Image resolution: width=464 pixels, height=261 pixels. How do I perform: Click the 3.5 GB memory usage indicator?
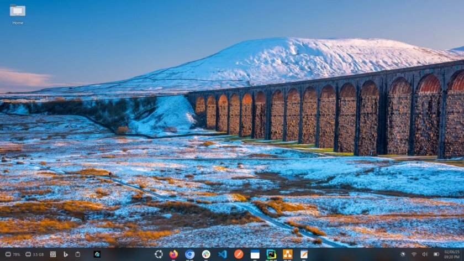(35, 254)
